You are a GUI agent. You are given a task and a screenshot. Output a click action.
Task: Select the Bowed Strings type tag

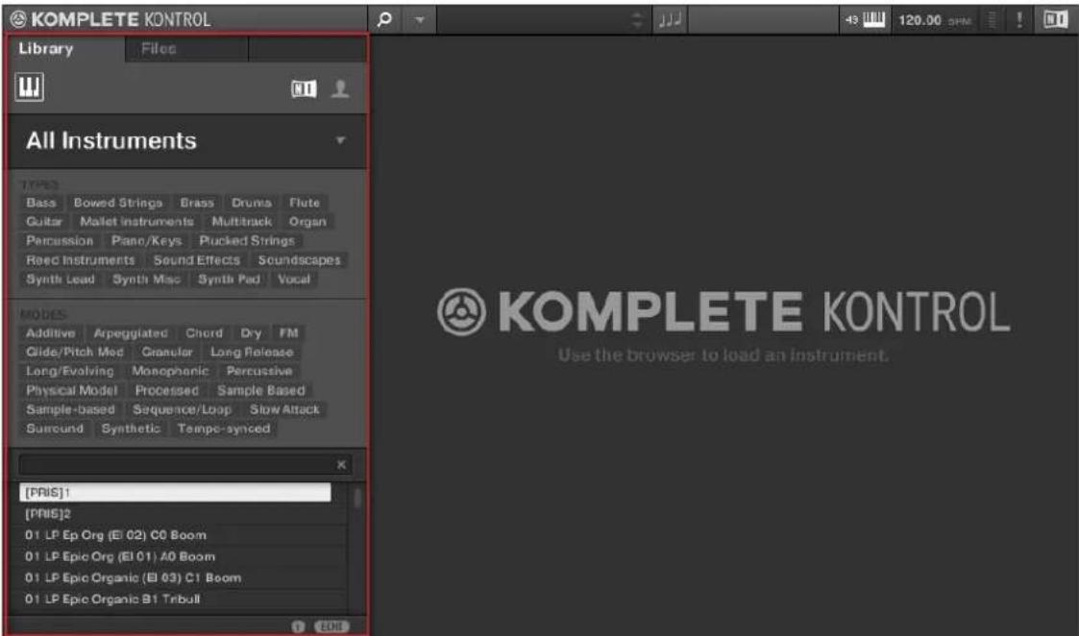[x=118, y=203]
